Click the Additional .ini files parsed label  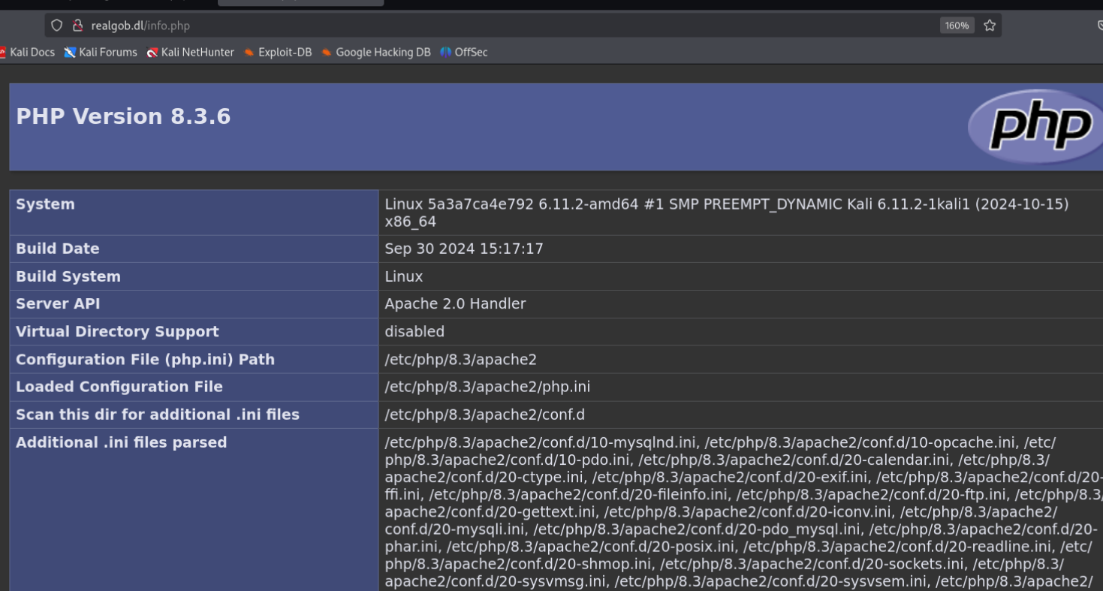[x=122, y=442]
